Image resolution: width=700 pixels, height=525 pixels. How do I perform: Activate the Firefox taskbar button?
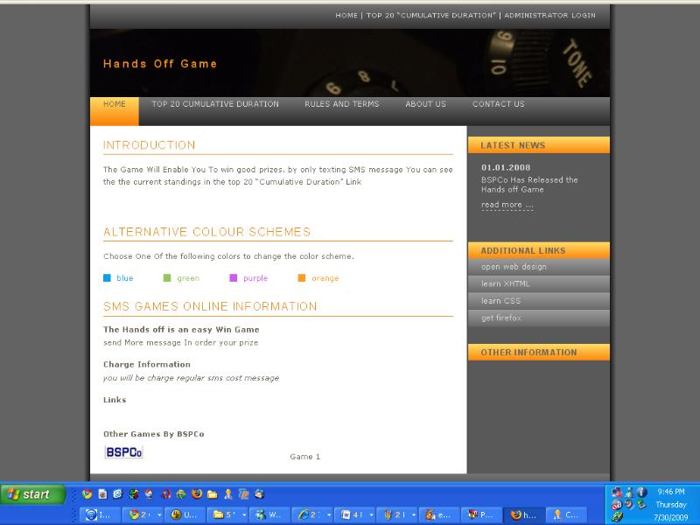point(523,514)
